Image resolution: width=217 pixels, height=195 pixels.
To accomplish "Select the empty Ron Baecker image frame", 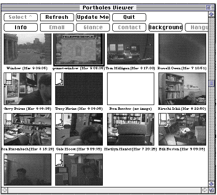I will pyautogui.click(x=131, y=89).
